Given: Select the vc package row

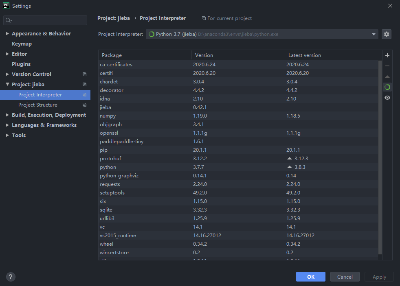Looking at the screenshot, I should click(238, 227).
